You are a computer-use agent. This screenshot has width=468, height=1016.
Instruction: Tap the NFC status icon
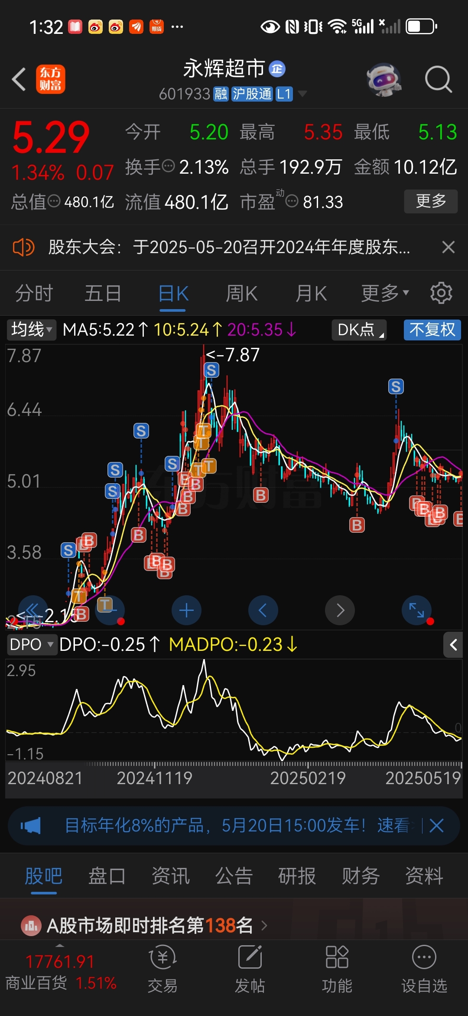[x=292, y=27]
